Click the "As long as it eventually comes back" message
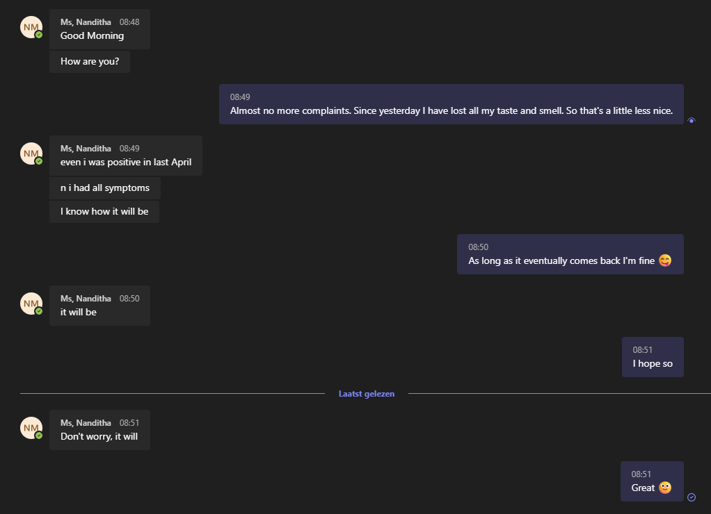The height and width of the screenshot is (514, 711). pos(570,254)
